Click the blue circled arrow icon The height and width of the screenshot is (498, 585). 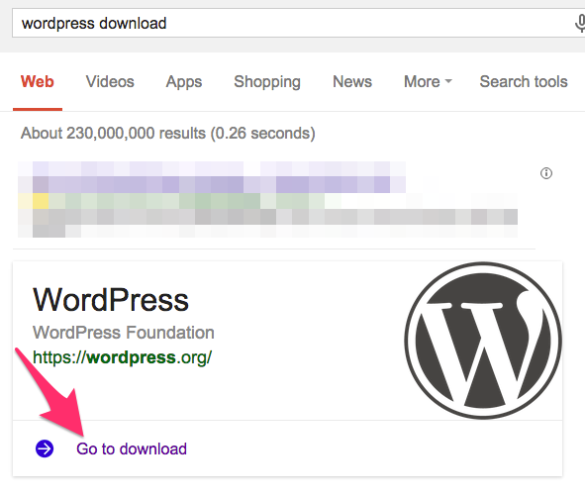[x=45, y=448]
